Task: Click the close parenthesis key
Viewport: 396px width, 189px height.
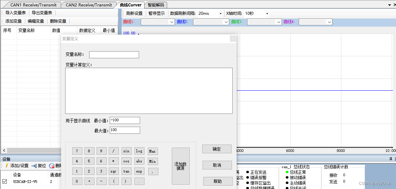Action: (x=126, y=181)
